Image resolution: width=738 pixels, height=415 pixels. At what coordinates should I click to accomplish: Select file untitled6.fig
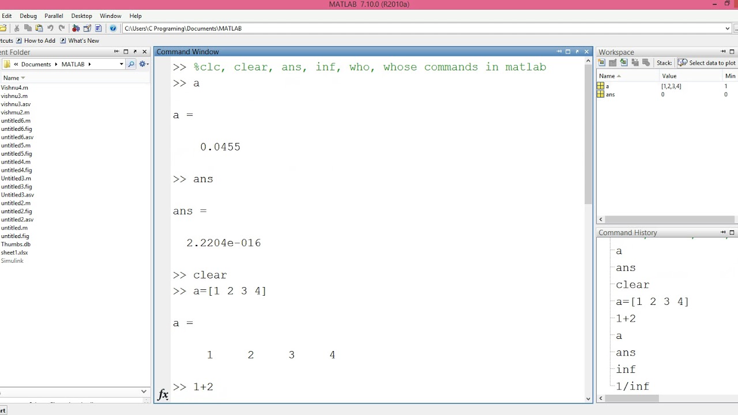16,129
